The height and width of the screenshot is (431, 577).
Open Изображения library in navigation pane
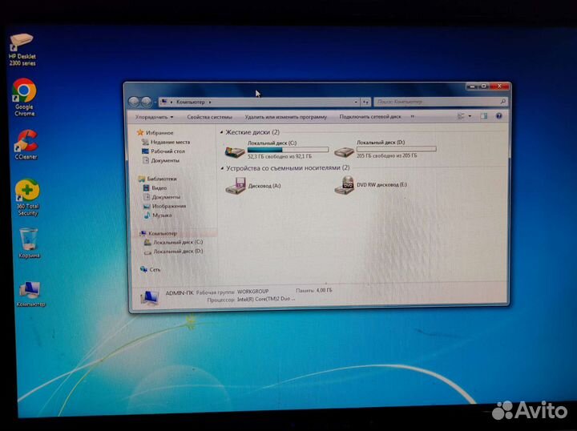168,206
